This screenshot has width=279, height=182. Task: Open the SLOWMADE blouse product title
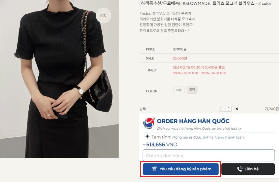click(205, 3)
